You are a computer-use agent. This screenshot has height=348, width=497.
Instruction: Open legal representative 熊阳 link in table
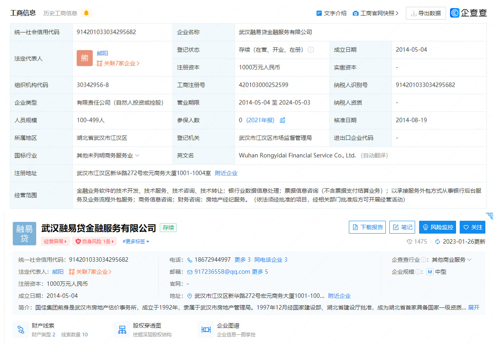[x=102, y=53]
